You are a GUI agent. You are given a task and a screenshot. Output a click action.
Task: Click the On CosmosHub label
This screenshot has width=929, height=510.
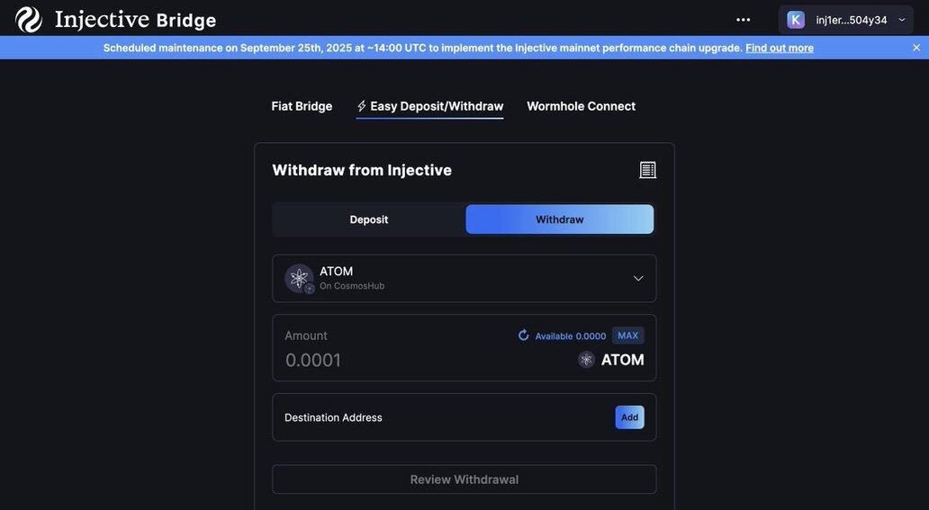pos(352,286)
